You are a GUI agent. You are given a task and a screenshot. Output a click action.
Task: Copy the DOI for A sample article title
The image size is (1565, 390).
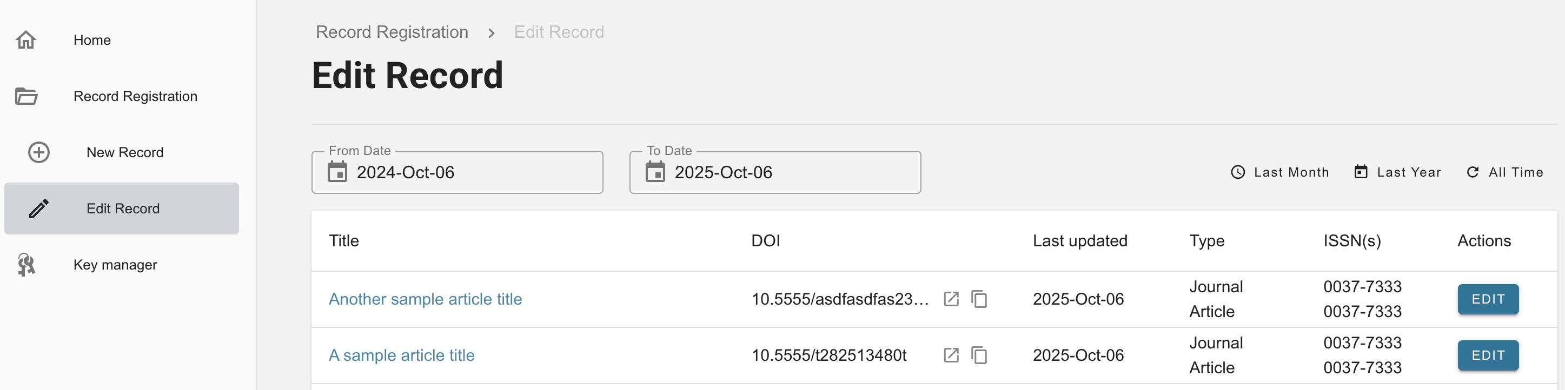(979, 355)
